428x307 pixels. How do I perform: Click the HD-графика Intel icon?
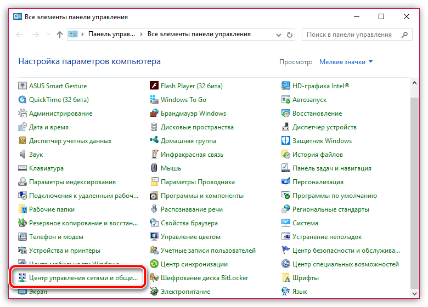(285, 86)
